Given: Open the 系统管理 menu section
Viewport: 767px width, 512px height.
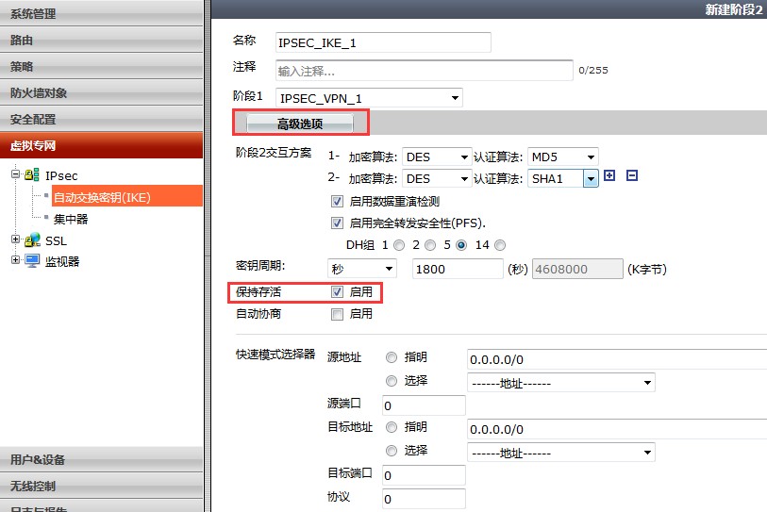Looking at the screenshot, I should [x=101, y=14].
